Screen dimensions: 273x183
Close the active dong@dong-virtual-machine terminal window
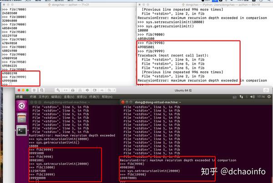pos(123,102)
